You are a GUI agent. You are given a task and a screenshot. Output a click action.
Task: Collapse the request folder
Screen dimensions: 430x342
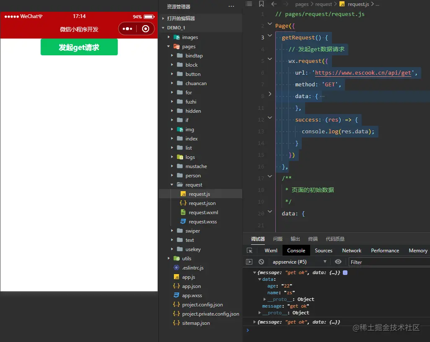(172, 184)
